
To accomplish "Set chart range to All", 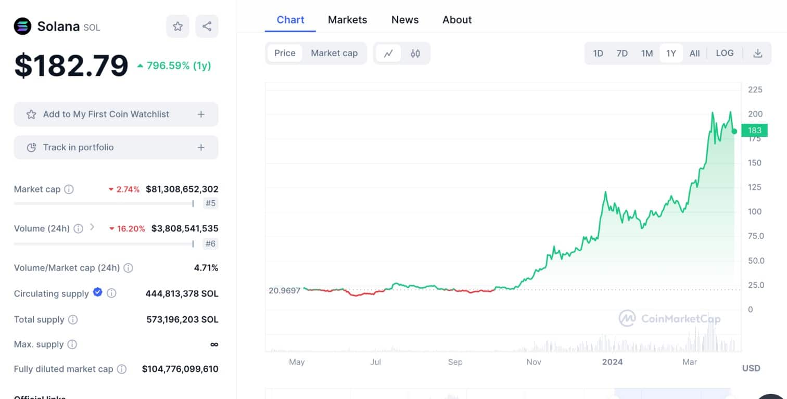I will (x=694, y=53).
